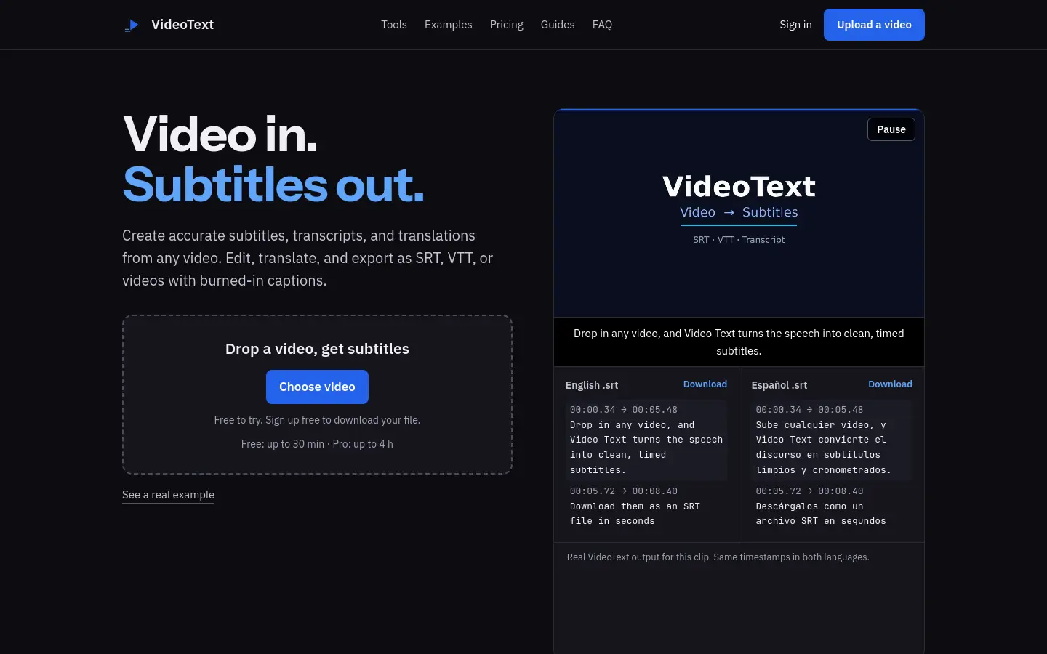Open Guides in the navigation
The width and height of the screenshot is (1047, 654).
click(558, 25)
